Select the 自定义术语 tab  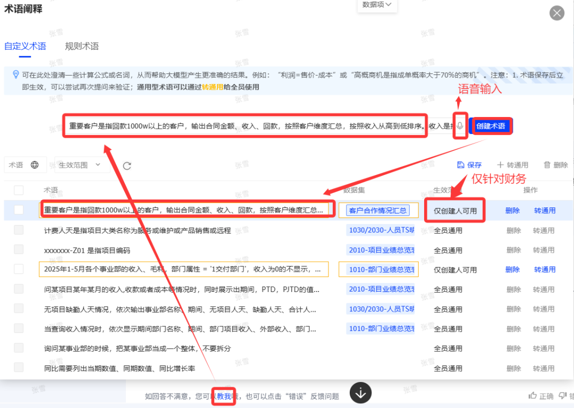[x=25, y=46]
